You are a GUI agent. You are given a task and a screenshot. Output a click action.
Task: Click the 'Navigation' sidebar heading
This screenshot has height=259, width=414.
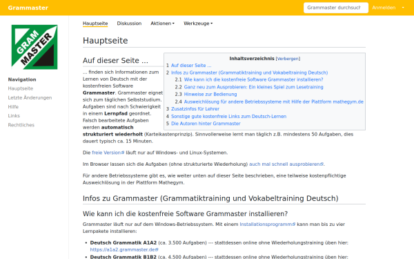pos(22,79)
